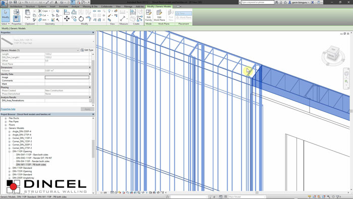Click the Edit Family button
Image resolution: width=353 pixels, height=199 pixels.
149,15
